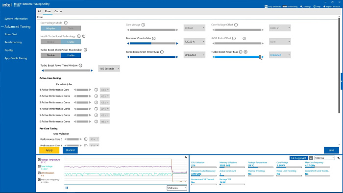Enable Intel Turbo Boost Technology

71,42
